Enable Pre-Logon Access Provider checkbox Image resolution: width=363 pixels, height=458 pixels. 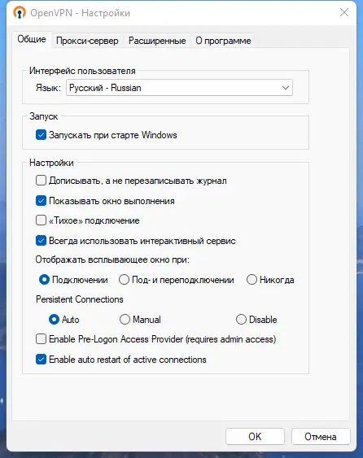41,339
